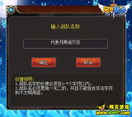
Task: Click the Wind of Contrail logo subtitle
Action: pos(114,15)
